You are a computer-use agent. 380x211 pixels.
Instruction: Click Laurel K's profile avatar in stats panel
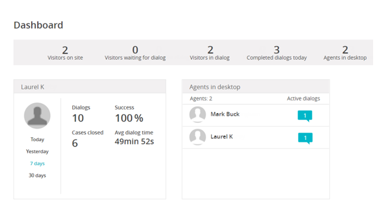[x=37, y=116]
